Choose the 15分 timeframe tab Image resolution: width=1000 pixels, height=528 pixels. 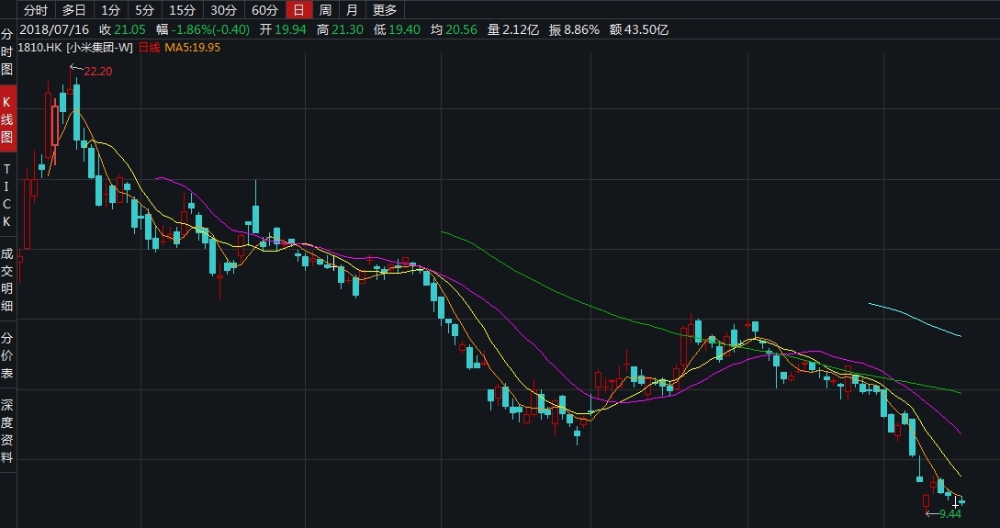pyautogui.click(x=182, y=10)
